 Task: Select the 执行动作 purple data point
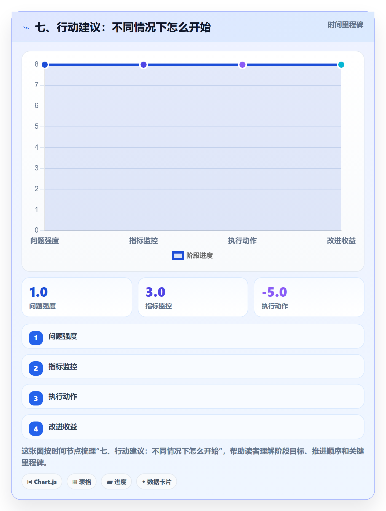[242, 65]
